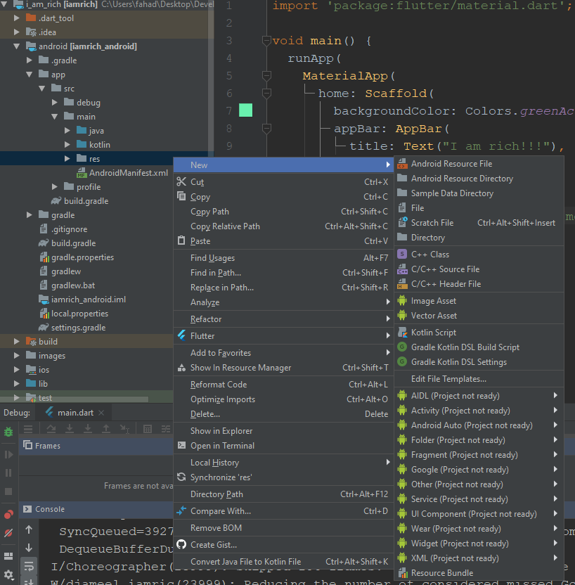Click the green color swatch in gutter
Viewport: 575px width, 585px height.
[245, 110]
